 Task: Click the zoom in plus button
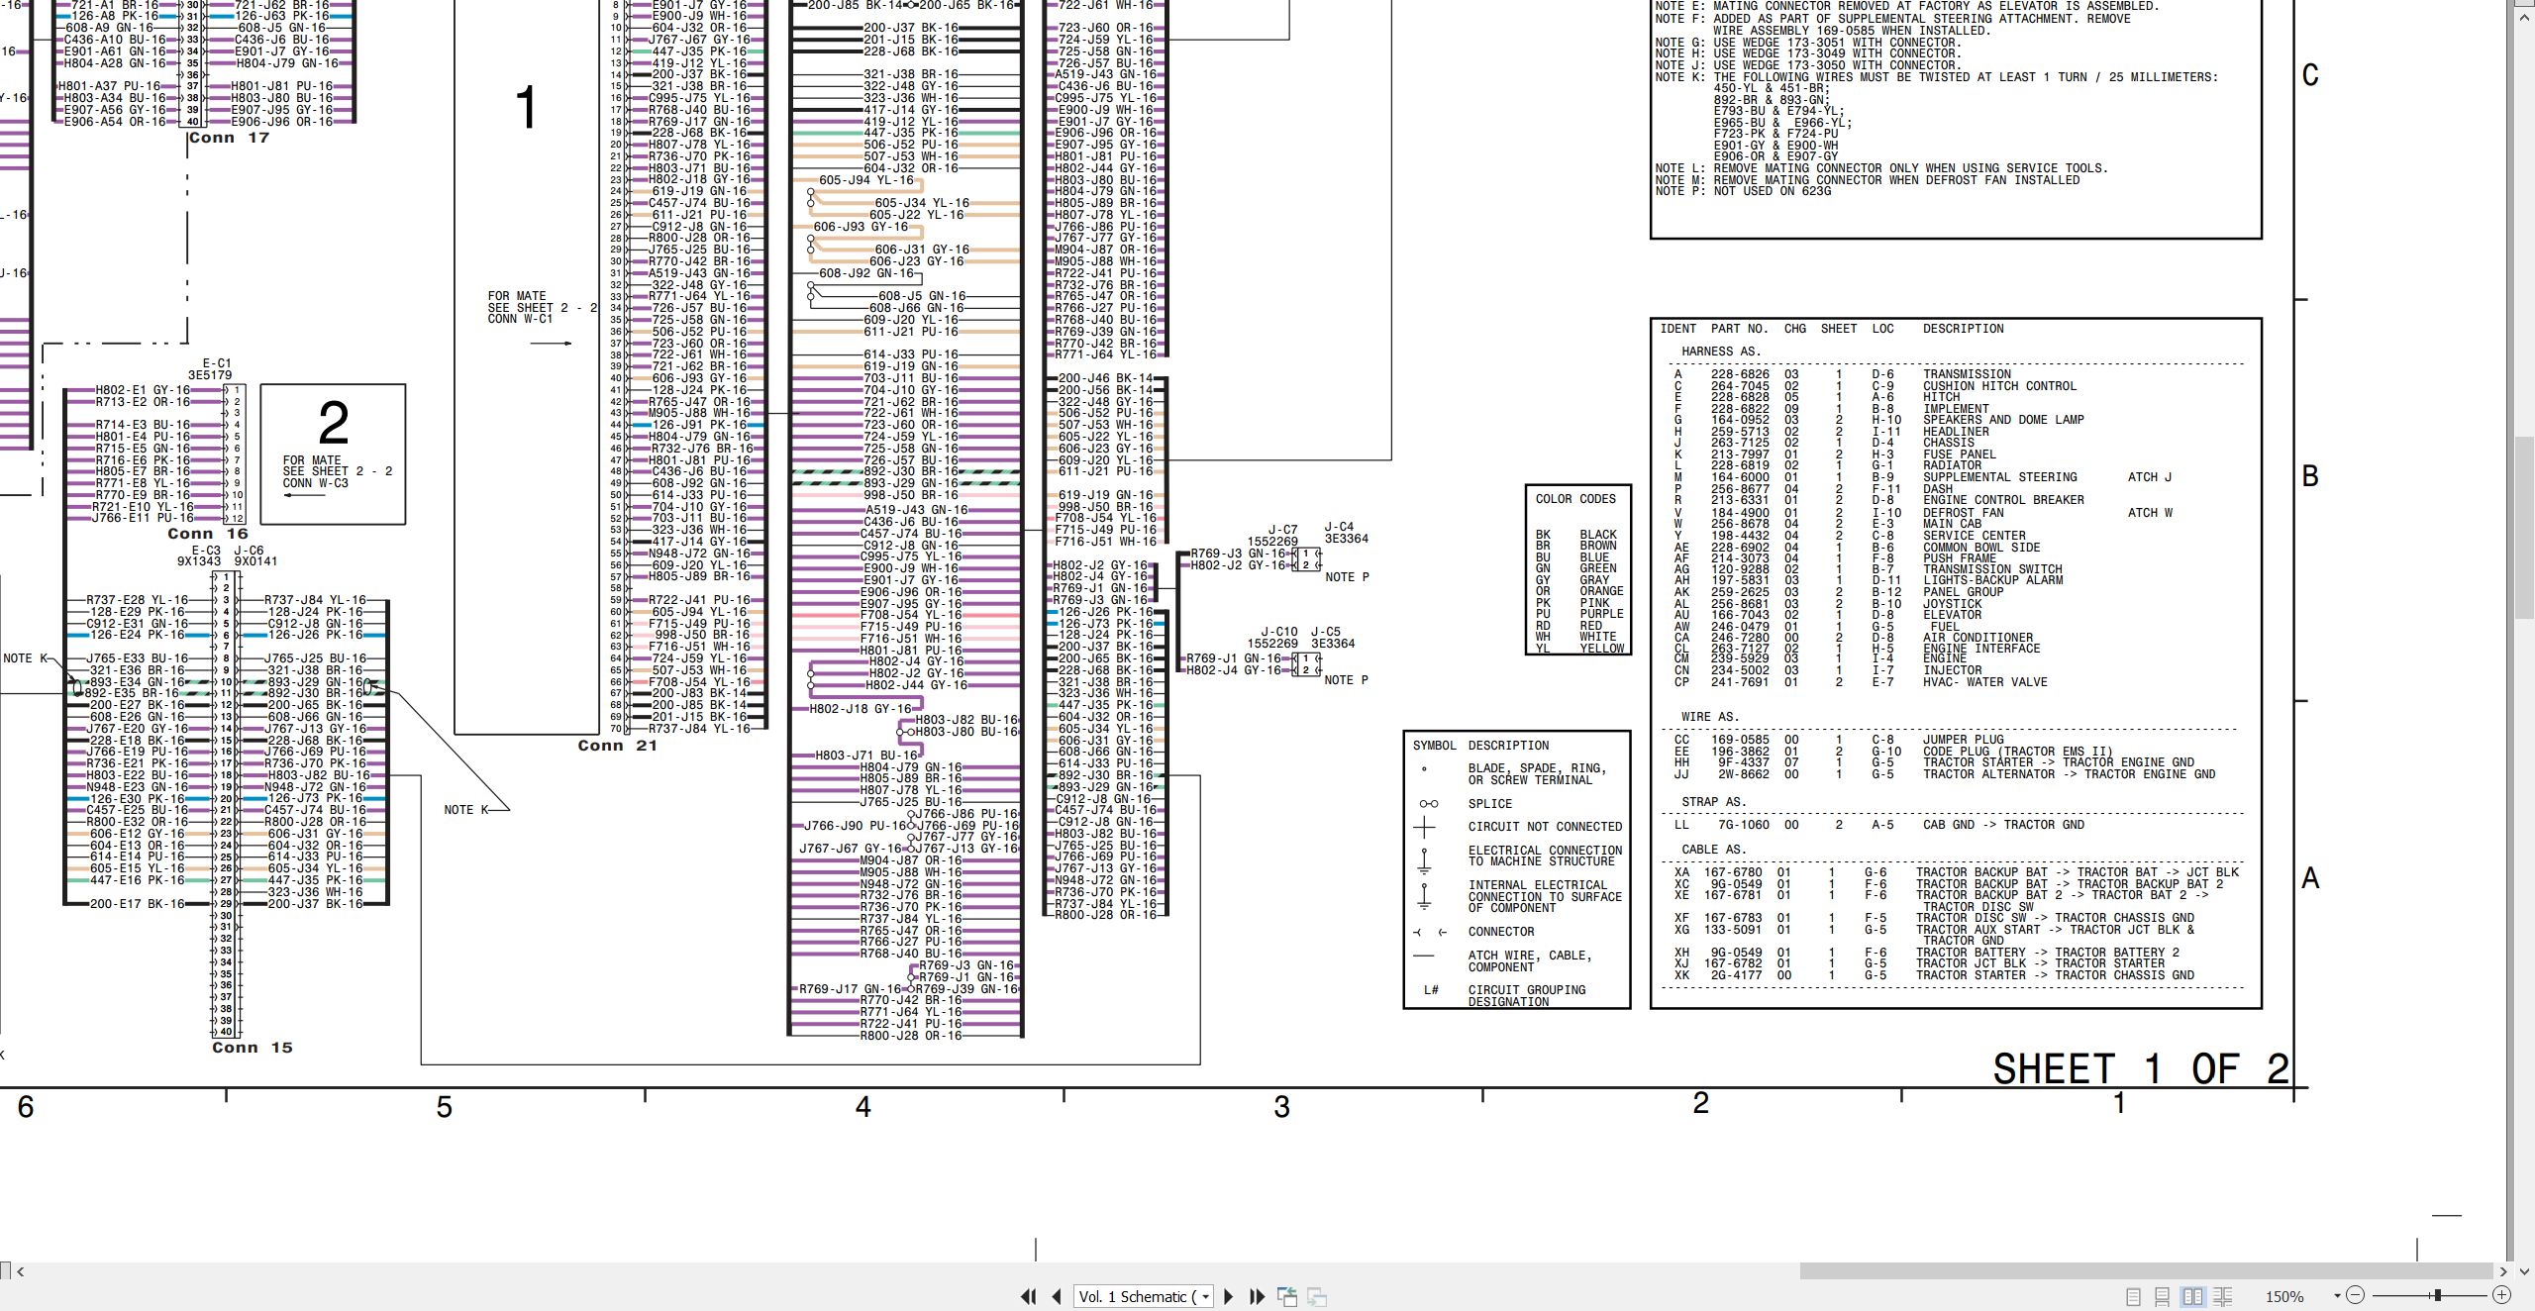pyautogui.click(x=2502, y=1295)
